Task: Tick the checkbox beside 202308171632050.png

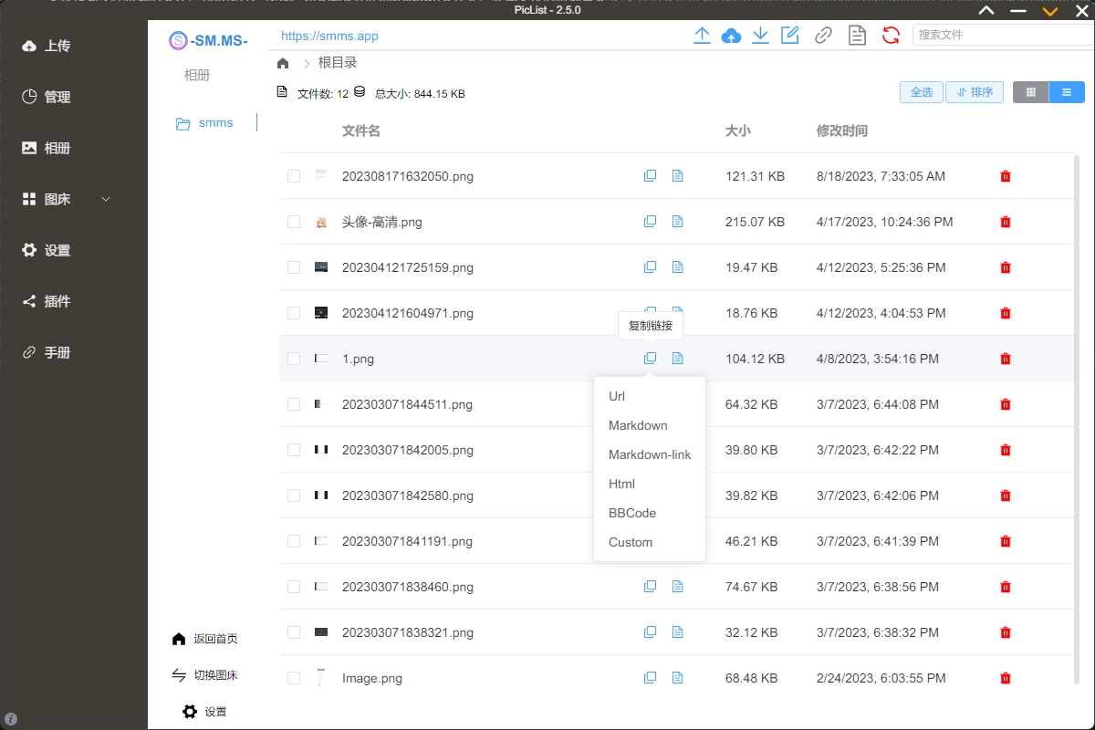Action: (293, 175)
